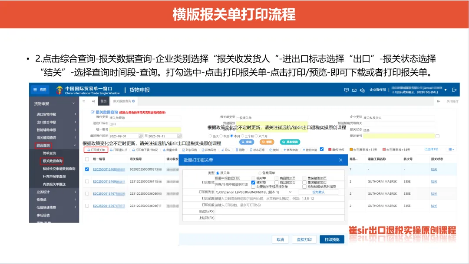Toggle the select-all checkbox in table header
Screen dimensions: 469x264
[x=87, y=159]
